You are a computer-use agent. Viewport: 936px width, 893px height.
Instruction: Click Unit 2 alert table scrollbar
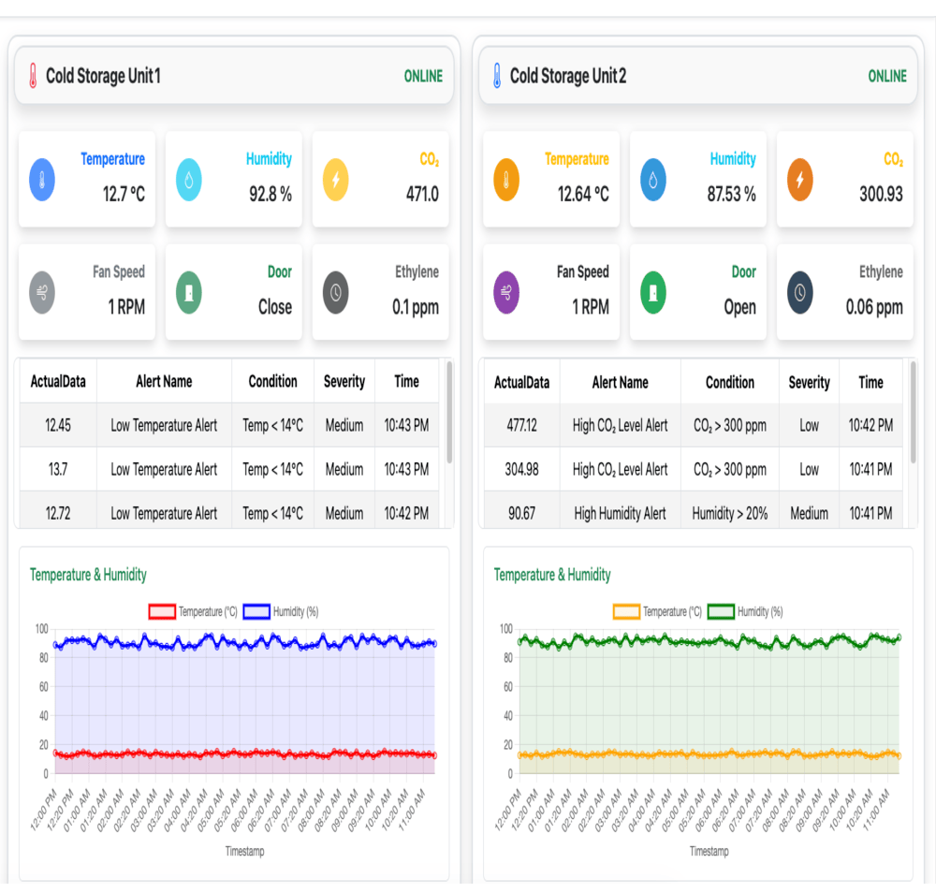914,412
